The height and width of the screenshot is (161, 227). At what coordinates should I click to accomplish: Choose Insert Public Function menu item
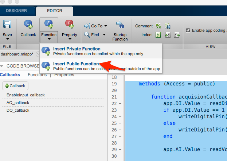[x=101, y=66]
